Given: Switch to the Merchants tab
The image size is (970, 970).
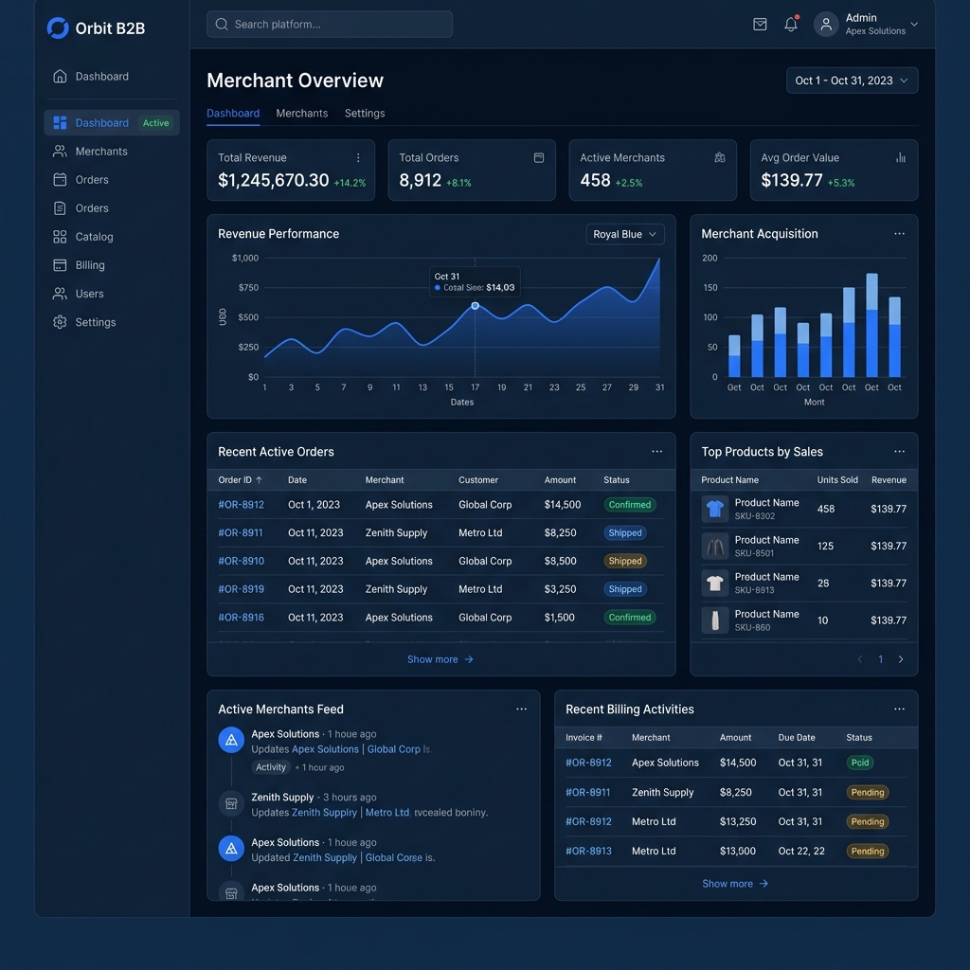Looking at the screenshot, I should 302,114.
